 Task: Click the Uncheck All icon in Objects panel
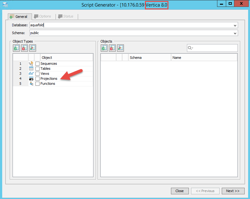click(x=112, y=48)
